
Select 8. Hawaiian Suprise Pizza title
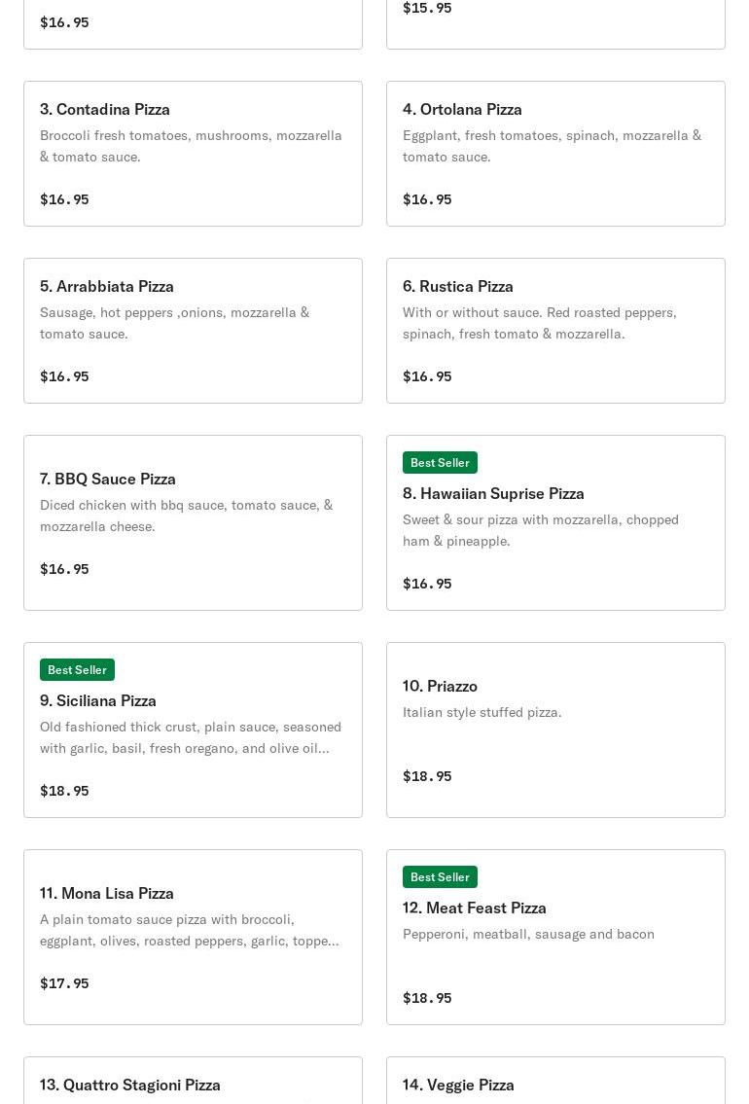(493, 493)
